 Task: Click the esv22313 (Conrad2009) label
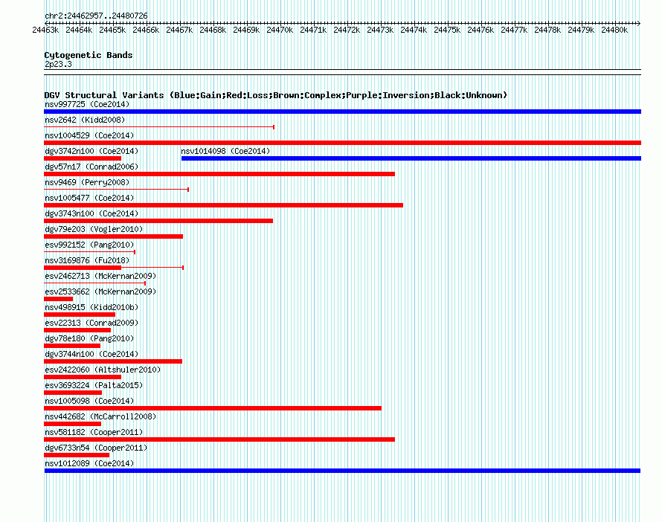coord(91,323)
